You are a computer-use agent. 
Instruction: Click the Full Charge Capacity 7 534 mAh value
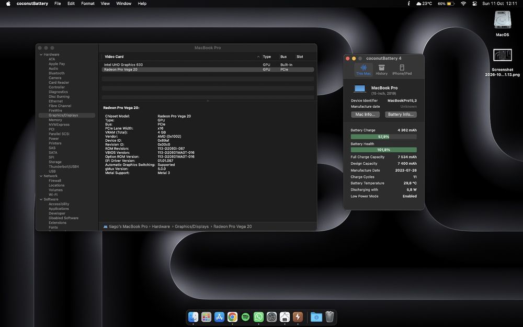click(407, 157)
